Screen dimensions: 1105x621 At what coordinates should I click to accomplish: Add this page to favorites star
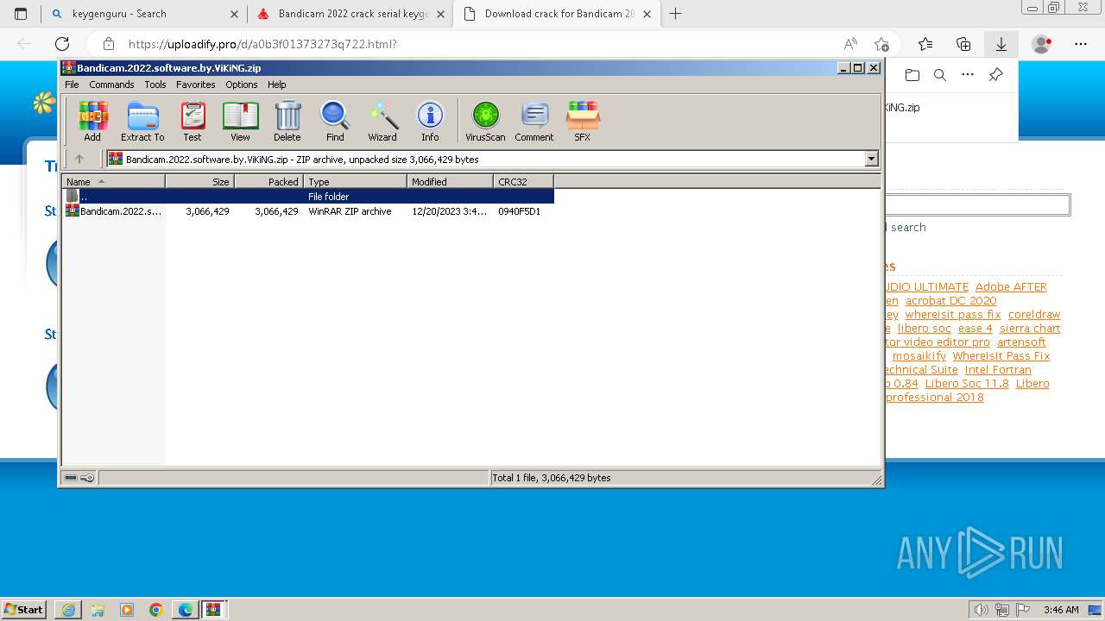[881, 44]
